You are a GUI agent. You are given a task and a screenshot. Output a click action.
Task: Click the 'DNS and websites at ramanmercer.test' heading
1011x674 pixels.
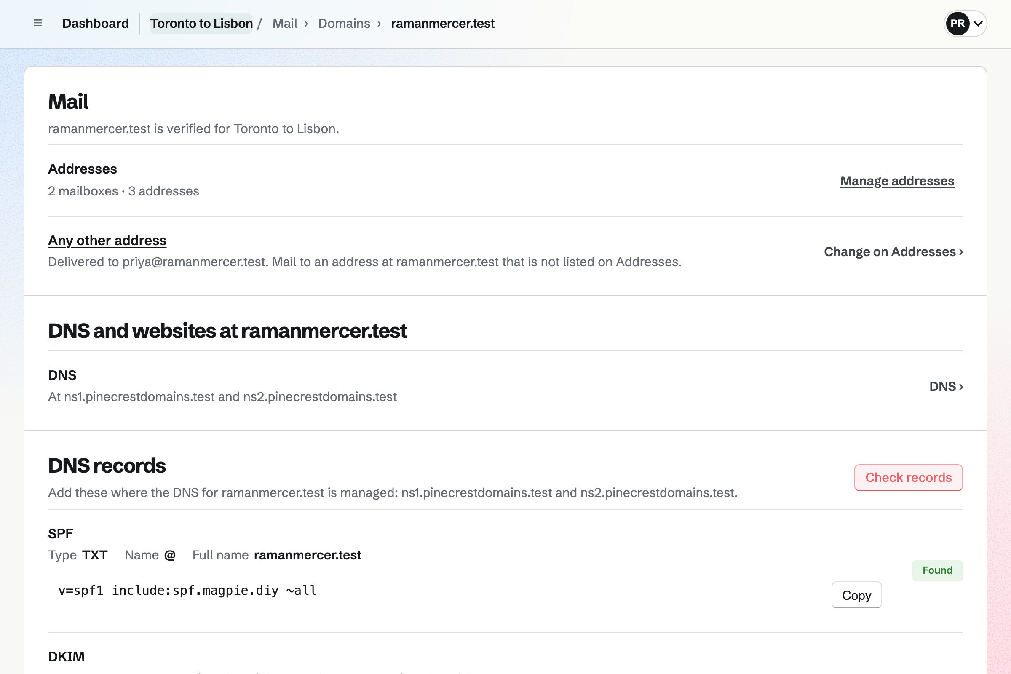[227, 331]
